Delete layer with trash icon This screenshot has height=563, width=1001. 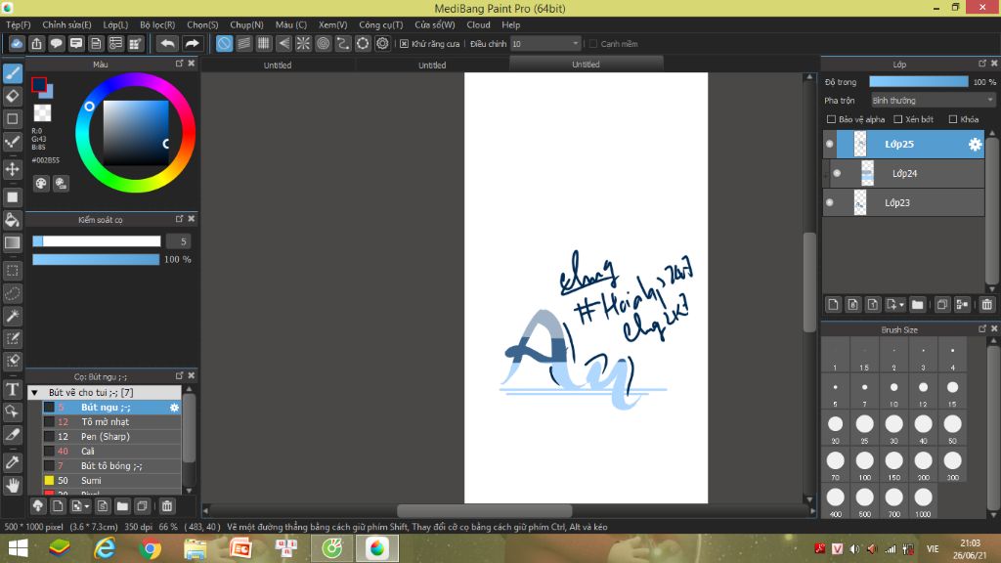[x=987, y=305]
